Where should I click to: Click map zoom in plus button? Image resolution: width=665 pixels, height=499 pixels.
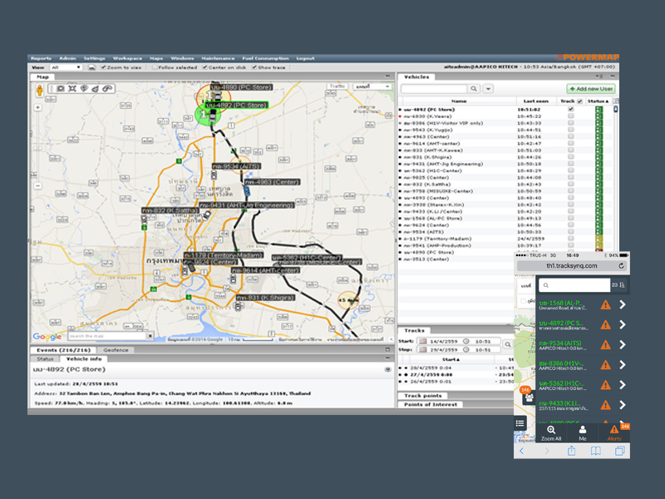pyautogui.click(x=37, y=108)
